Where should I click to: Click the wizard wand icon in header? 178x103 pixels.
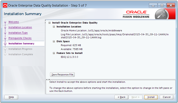[x=162, y=14]
